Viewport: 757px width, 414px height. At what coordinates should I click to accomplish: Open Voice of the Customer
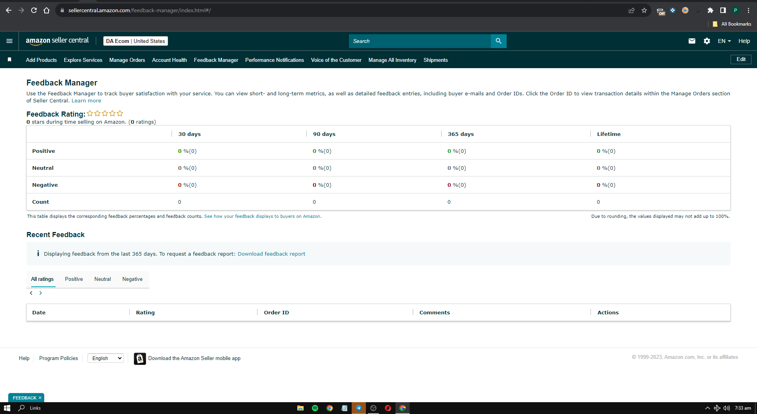tap(336, 60)
